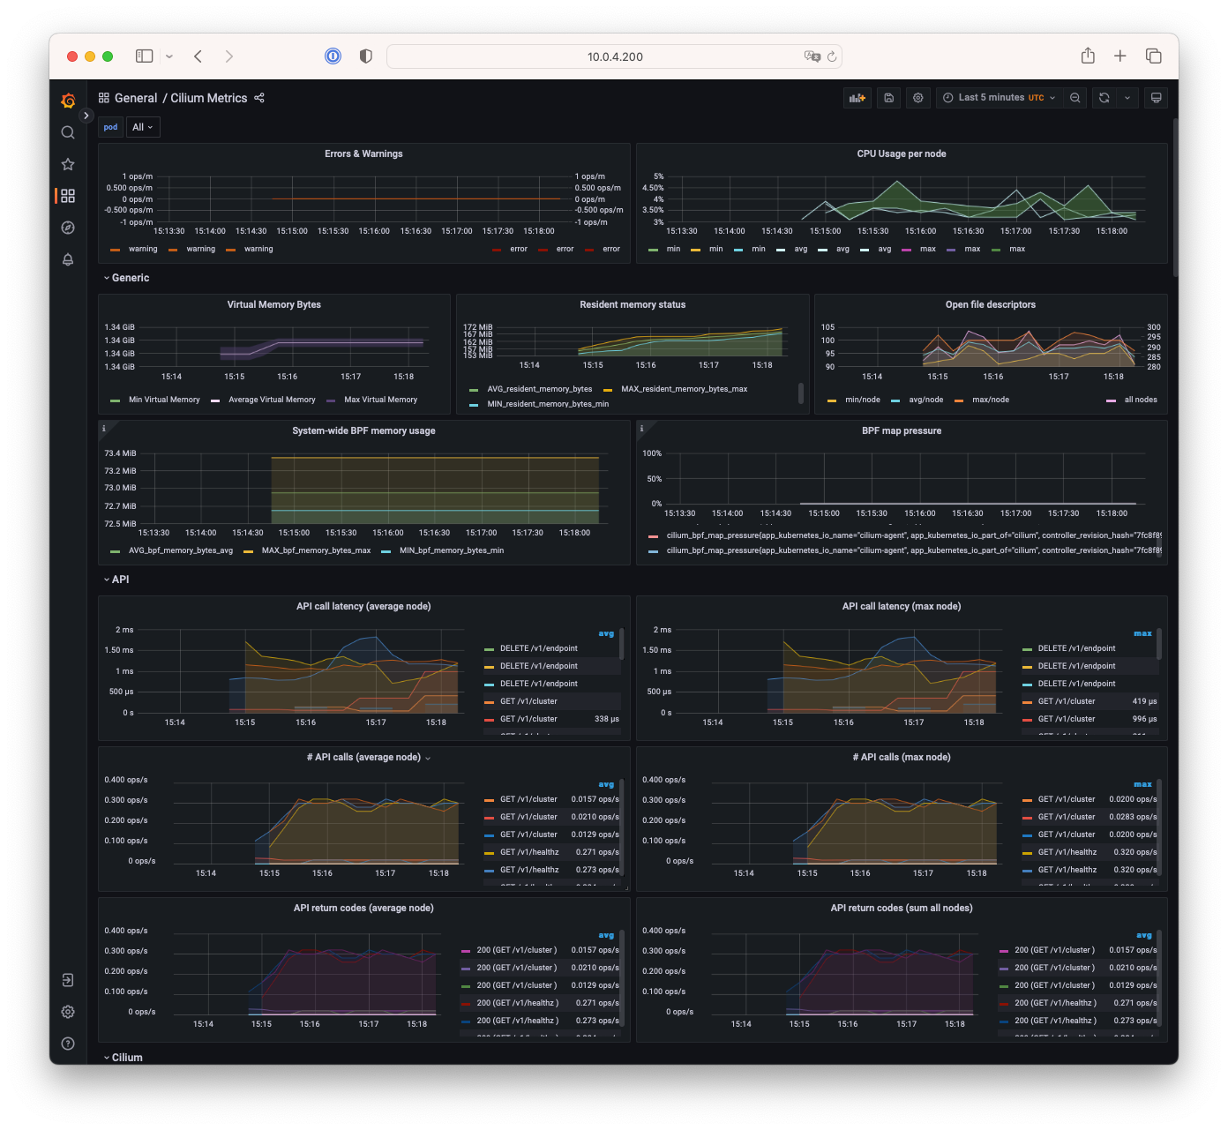
Task: Open the Safari Share menu
Action: 1089,56
